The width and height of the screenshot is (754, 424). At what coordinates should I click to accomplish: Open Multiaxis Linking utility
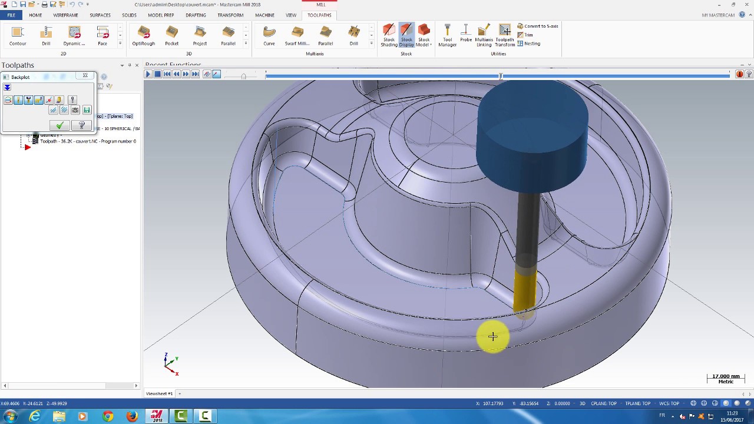click(x=484, y=36)
